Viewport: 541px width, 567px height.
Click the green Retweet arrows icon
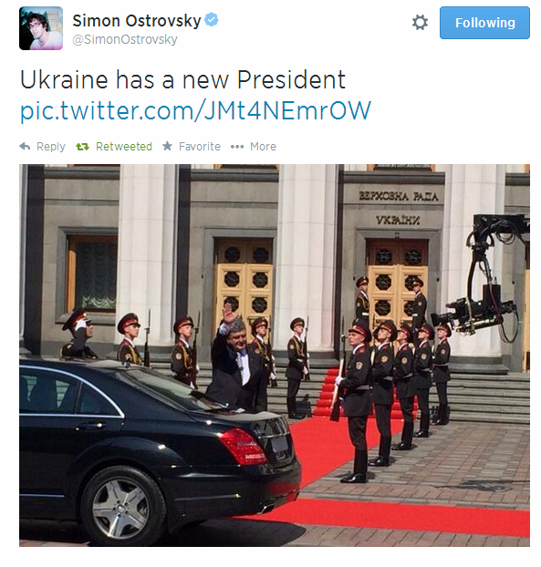point(82,147)
